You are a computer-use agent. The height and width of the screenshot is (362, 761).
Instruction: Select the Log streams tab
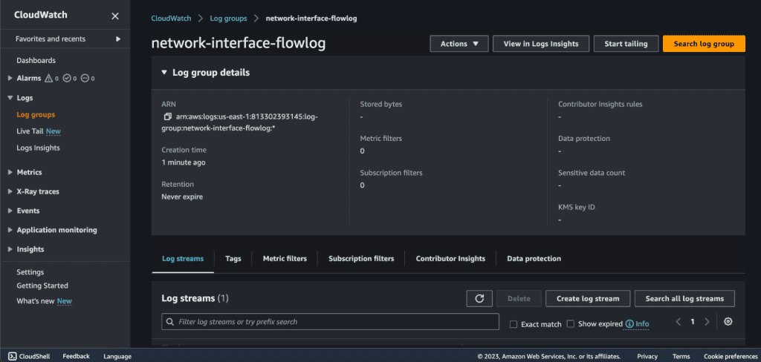point(183,258)
